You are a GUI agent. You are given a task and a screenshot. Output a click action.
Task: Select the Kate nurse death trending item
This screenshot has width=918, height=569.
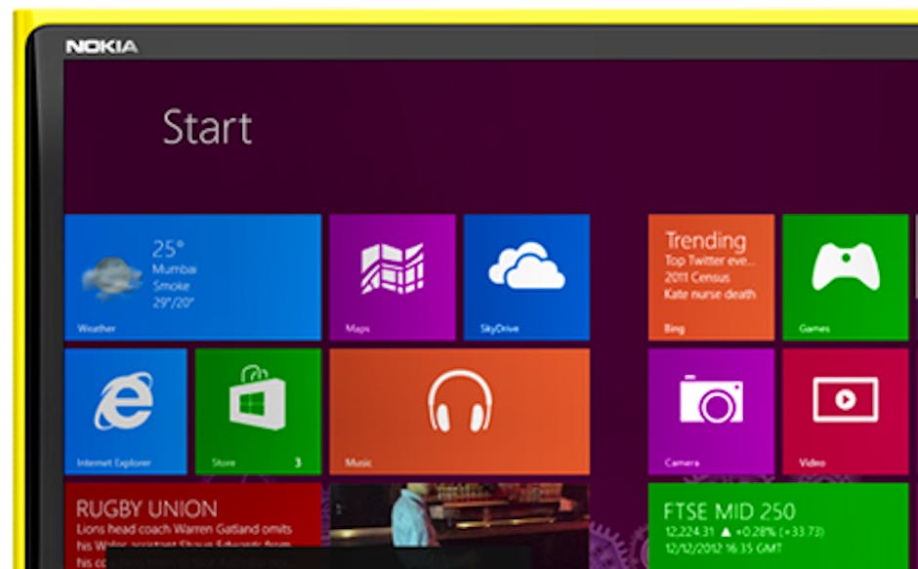pyautogui.click(x=711, y=294)
